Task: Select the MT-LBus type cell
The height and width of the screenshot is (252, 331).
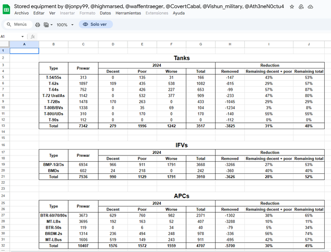Action: (x=54, y=239)
